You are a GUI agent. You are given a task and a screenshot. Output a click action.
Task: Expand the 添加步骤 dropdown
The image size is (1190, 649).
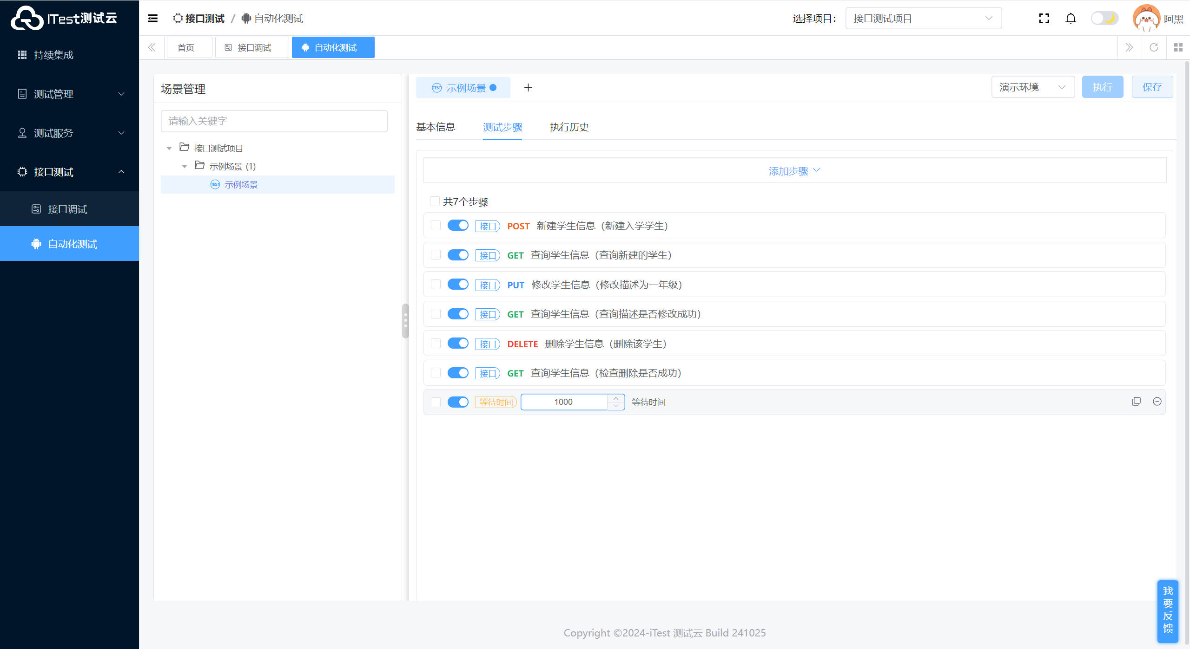[x=794, y=171]
